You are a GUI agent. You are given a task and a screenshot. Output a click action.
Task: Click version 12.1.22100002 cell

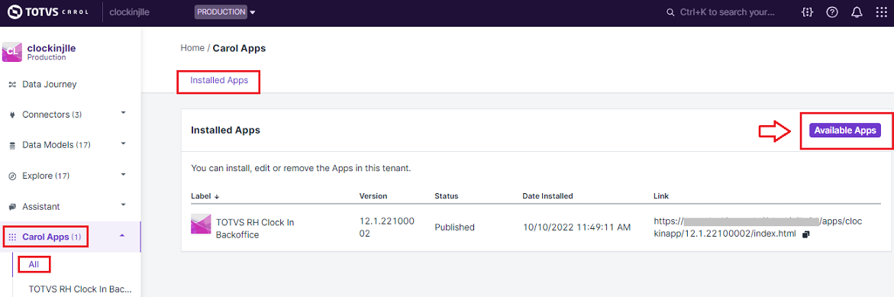386,228
